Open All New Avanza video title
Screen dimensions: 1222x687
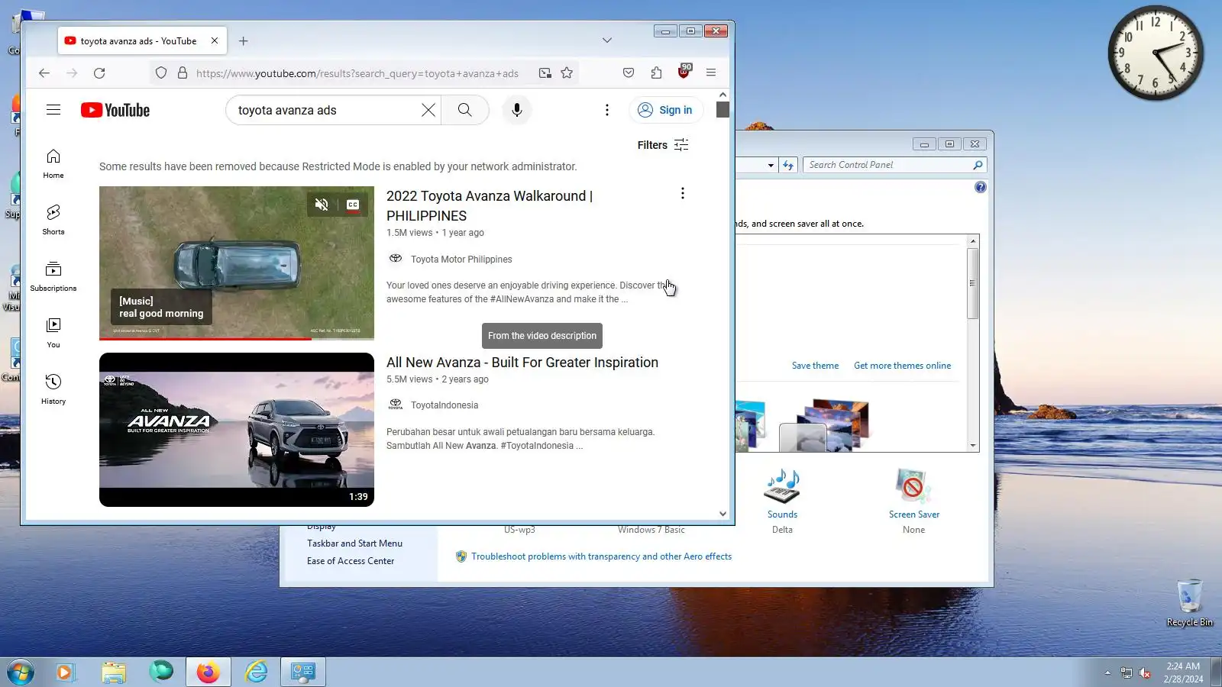click(x=522, y=363)
